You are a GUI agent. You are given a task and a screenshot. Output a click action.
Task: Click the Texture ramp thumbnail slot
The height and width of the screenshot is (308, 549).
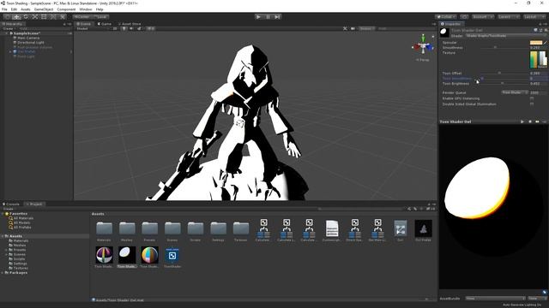(538, 60)
